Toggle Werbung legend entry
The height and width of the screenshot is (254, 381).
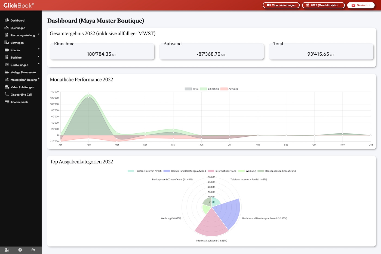point(247,171)
